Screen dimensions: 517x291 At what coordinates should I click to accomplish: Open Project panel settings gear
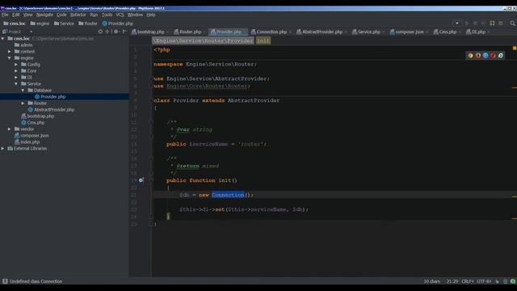click(116, 32)
